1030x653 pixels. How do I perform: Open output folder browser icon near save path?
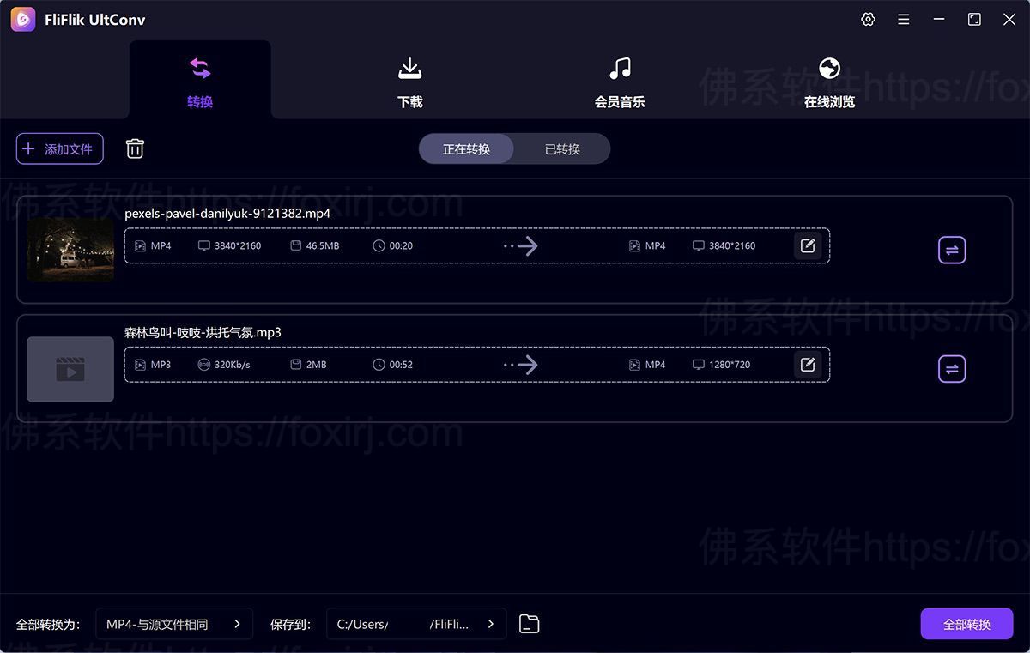pos(529,624)
